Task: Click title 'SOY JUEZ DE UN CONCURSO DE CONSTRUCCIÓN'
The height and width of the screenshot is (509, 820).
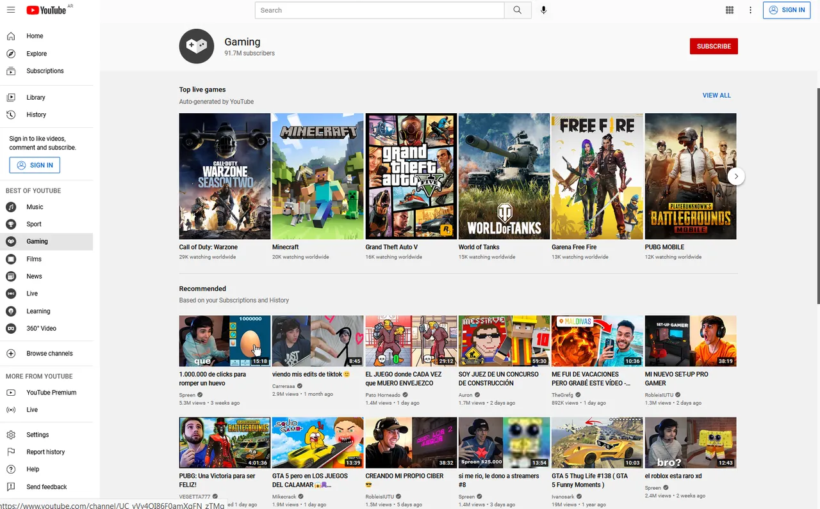Action: [499, 379]
